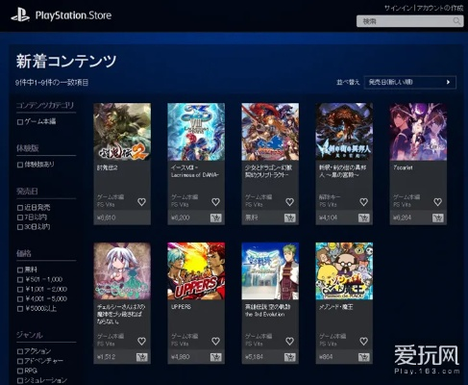Click the メゾン・ド・魔王 title text
The width and height of the screenshot is (468, 385).
[x=336, y=307]
